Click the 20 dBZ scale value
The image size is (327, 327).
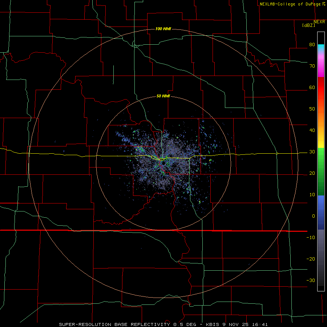click(312, 173)
